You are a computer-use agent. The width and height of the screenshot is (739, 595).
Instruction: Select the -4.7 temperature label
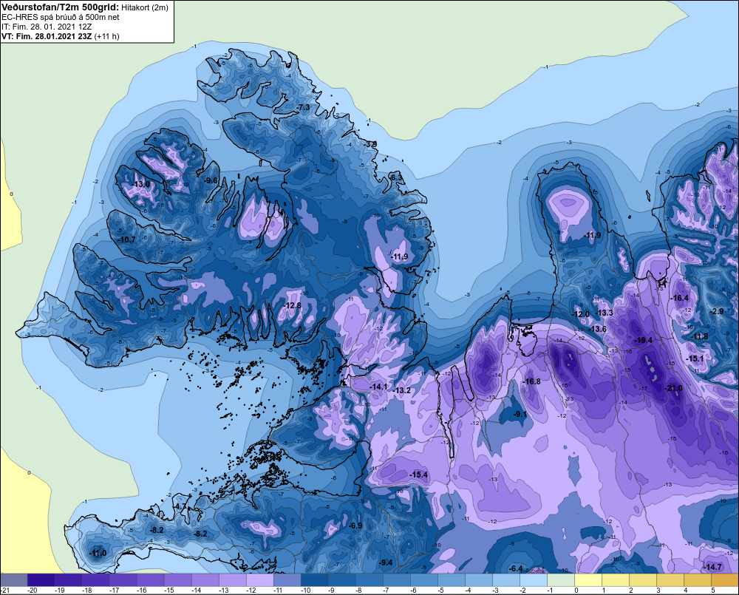180,506
